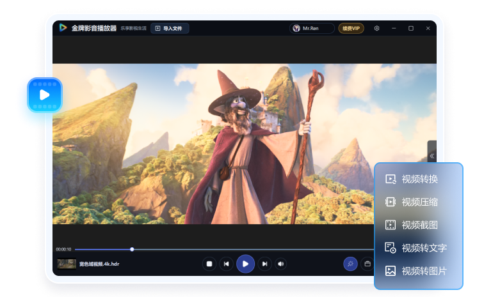Skip to the next video
Image resolution: width=484 pixels, height=297 pixels.
click(x=264, y=264)
